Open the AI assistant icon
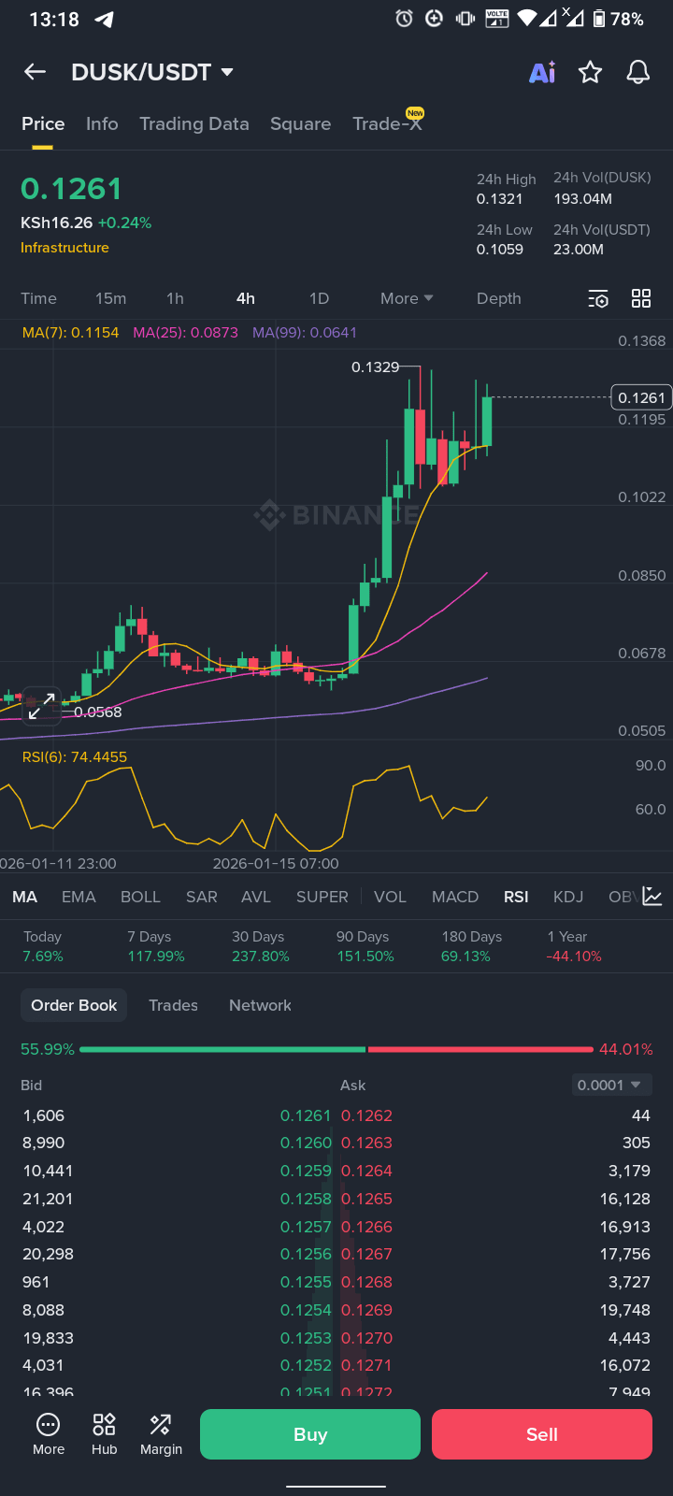 (x=542, y=72)
